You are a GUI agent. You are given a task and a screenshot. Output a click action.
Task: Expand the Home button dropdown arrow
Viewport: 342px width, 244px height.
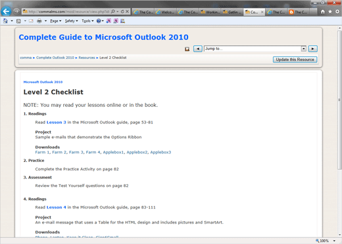click(12, 21)
